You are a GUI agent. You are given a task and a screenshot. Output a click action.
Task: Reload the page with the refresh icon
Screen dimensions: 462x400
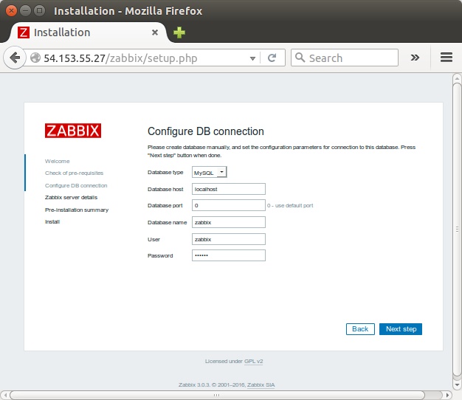(x=272, y=58)
